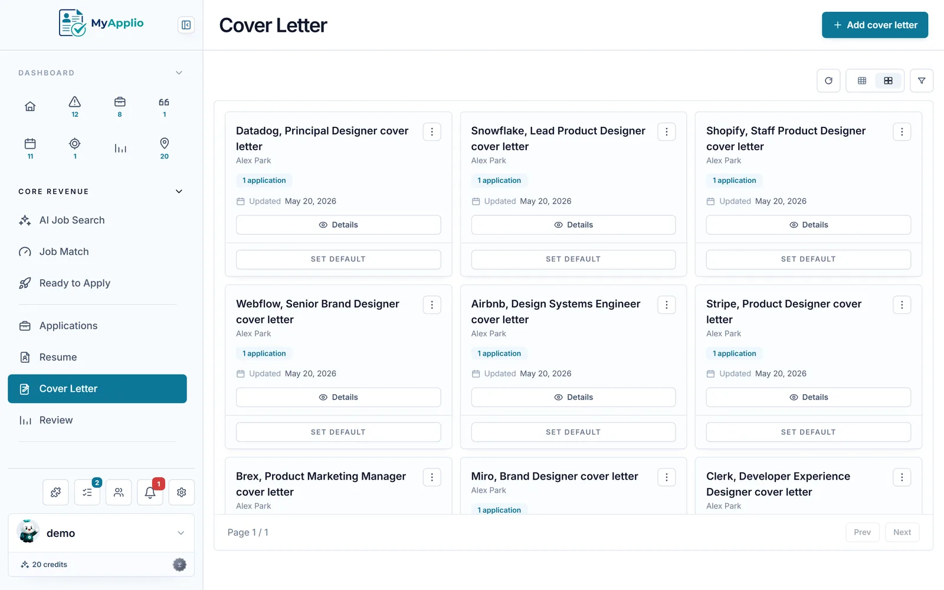Viewport: 944px width, 590px height.
Task: Click 1 application badge on Miro card
Action: [499, 510]
